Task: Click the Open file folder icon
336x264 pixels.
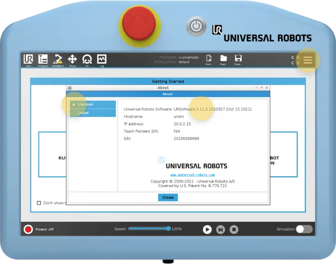Action: [223, 59]
